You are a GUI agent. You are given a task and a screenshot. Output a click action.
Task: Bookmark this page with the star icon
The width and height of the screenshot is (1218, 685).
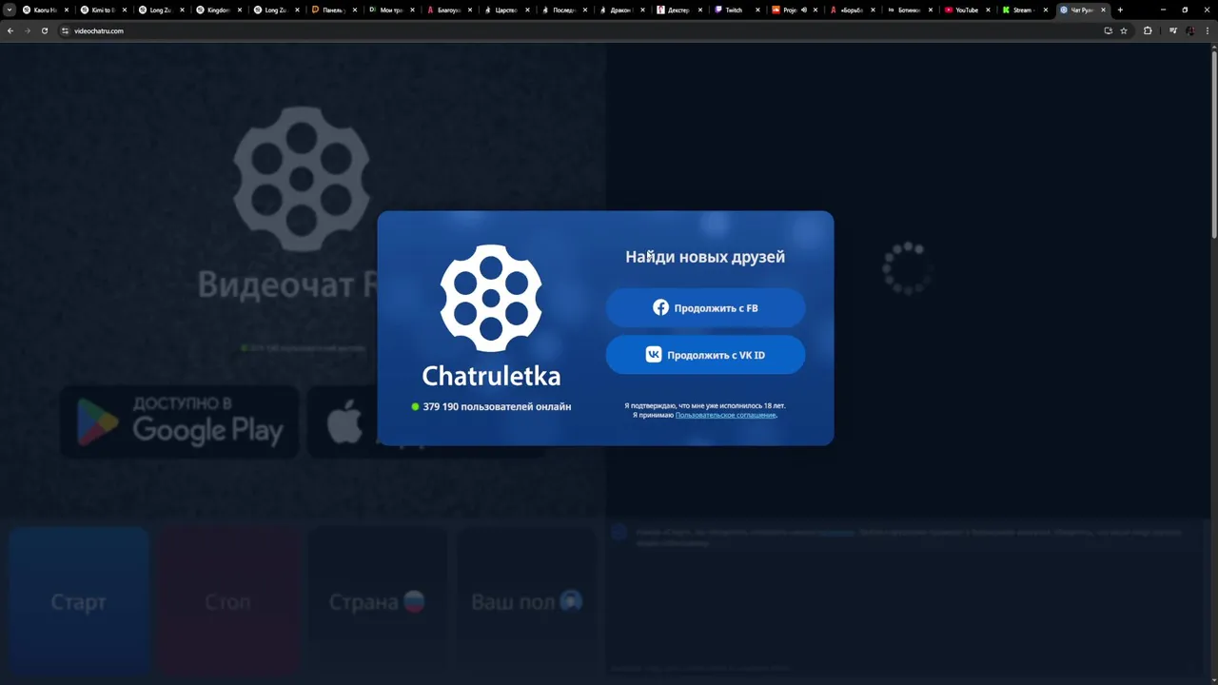click(1124, 30)
